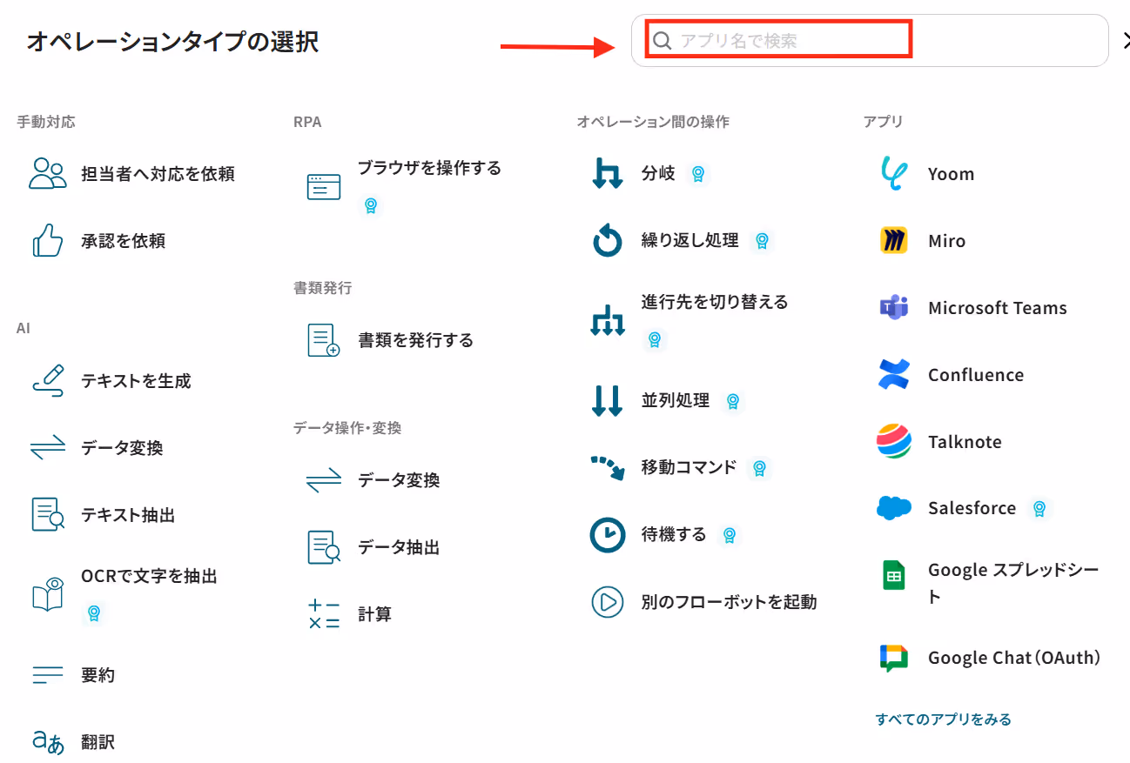This screenshot has width=1130, height=763.
Task: Click the 繰り返し処理 text
Action: pyautogui.click(x=690, y=241)
